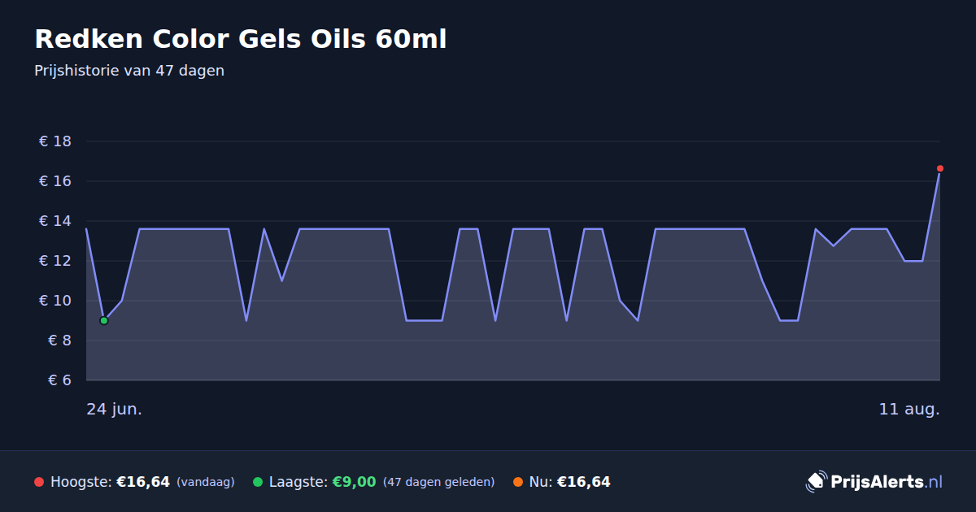Click the orange dot beside Nu
The image size is (976, 512).
[x=518, y=482]
